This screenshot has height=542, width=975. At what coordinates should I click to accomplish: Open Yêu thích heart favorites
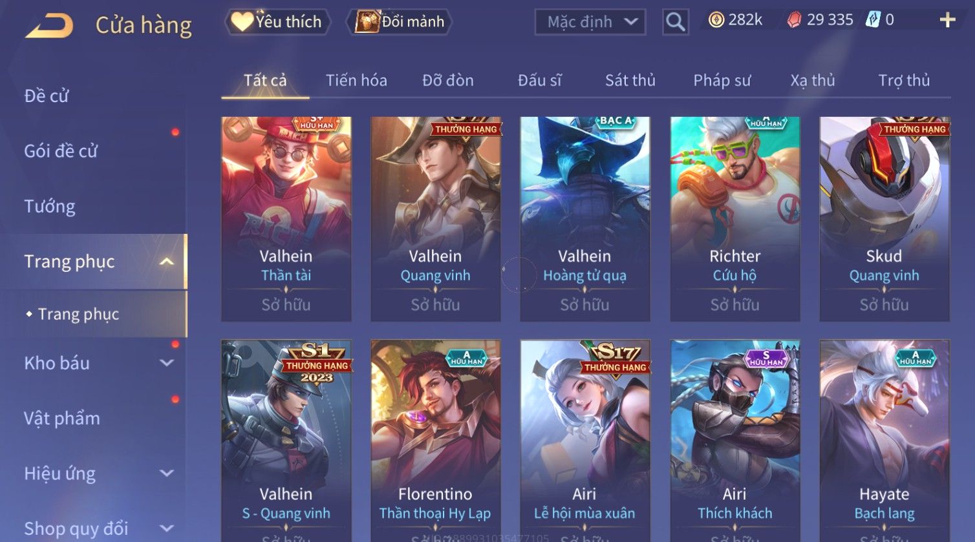tap(277, 22)
